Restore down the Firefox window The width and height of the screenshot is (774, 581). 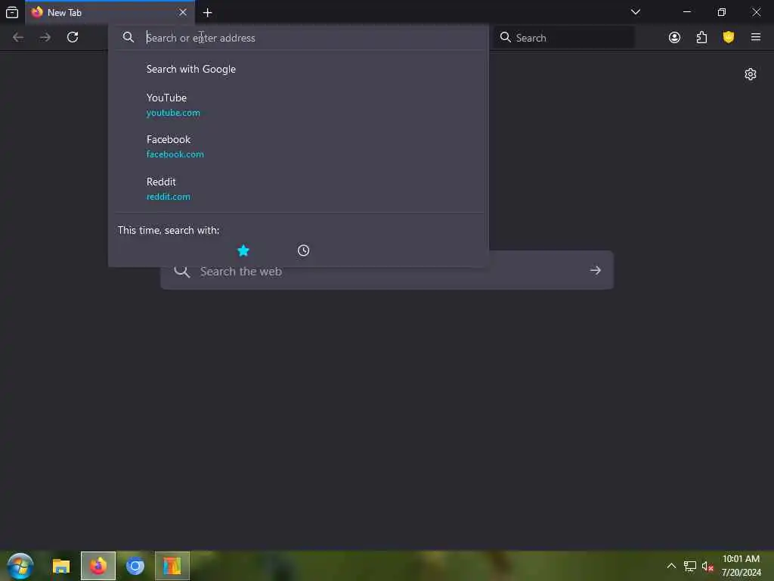pyautogui.click(x=722, y=12)
